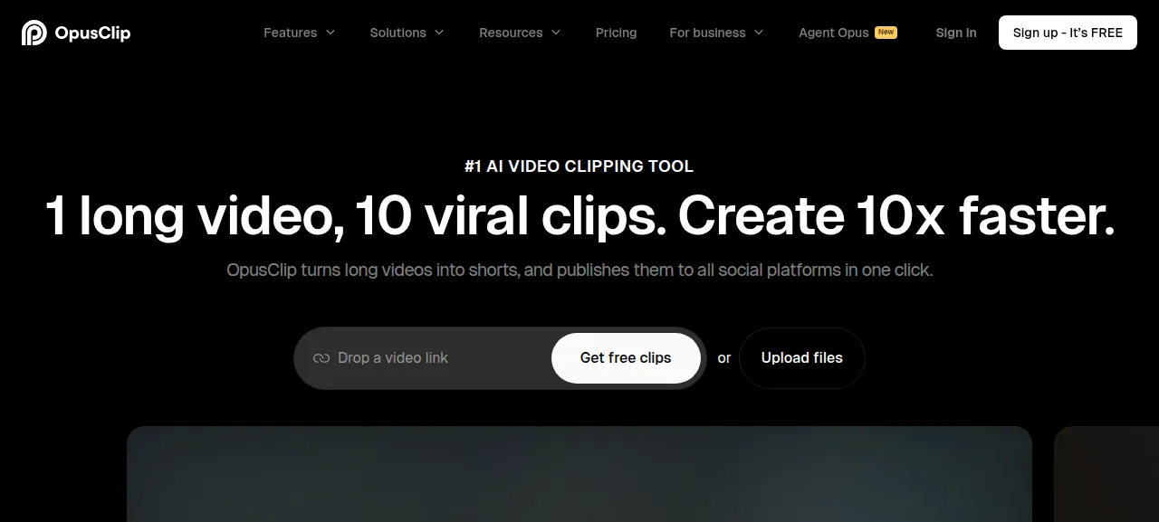Click the Sign in link

click(x=956, y=33)
